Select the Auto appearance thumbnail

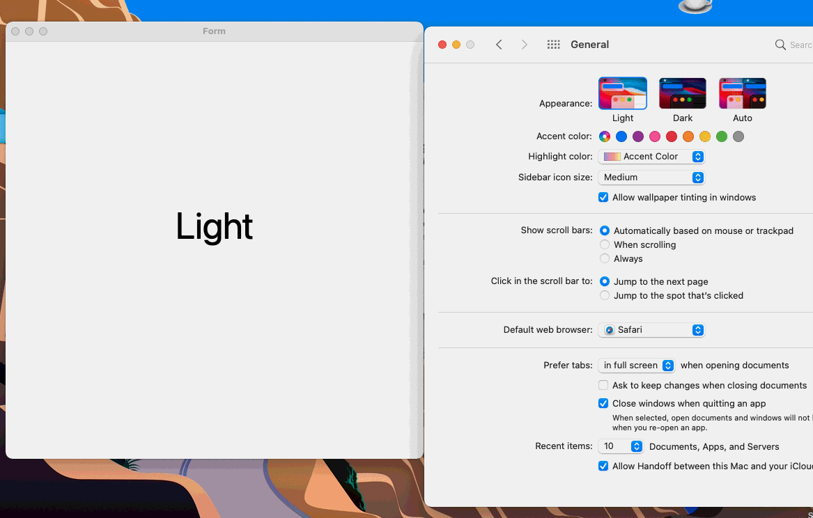tap(743, 93)
